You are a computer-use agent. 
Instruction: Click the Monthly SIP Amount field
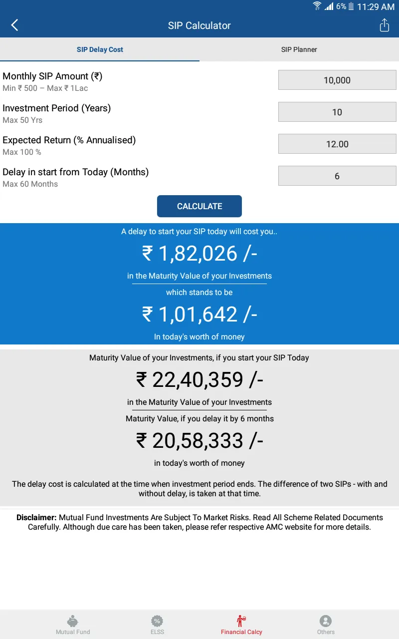[x=337, y=80]
